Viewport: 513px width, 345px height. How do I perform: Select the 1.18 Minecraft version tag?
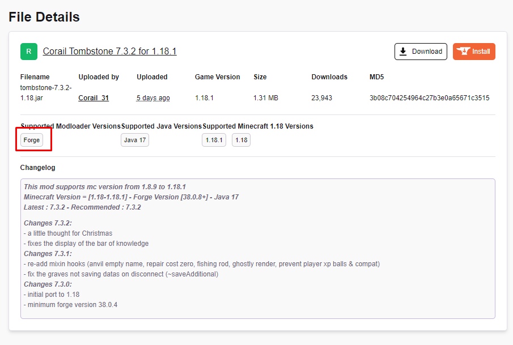point(241,140)
